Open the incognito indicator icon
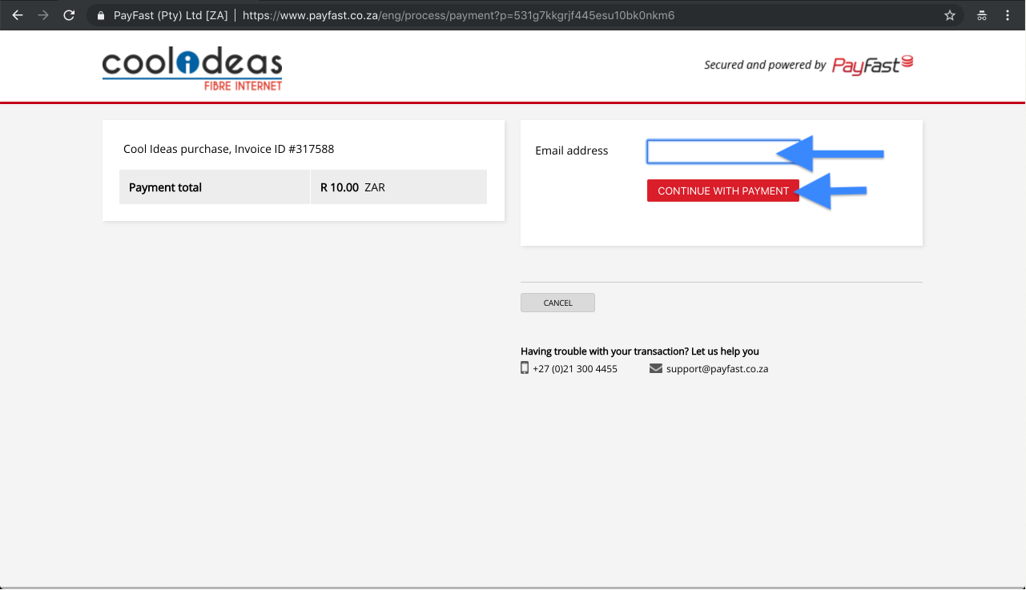 (x=982, y=15)
